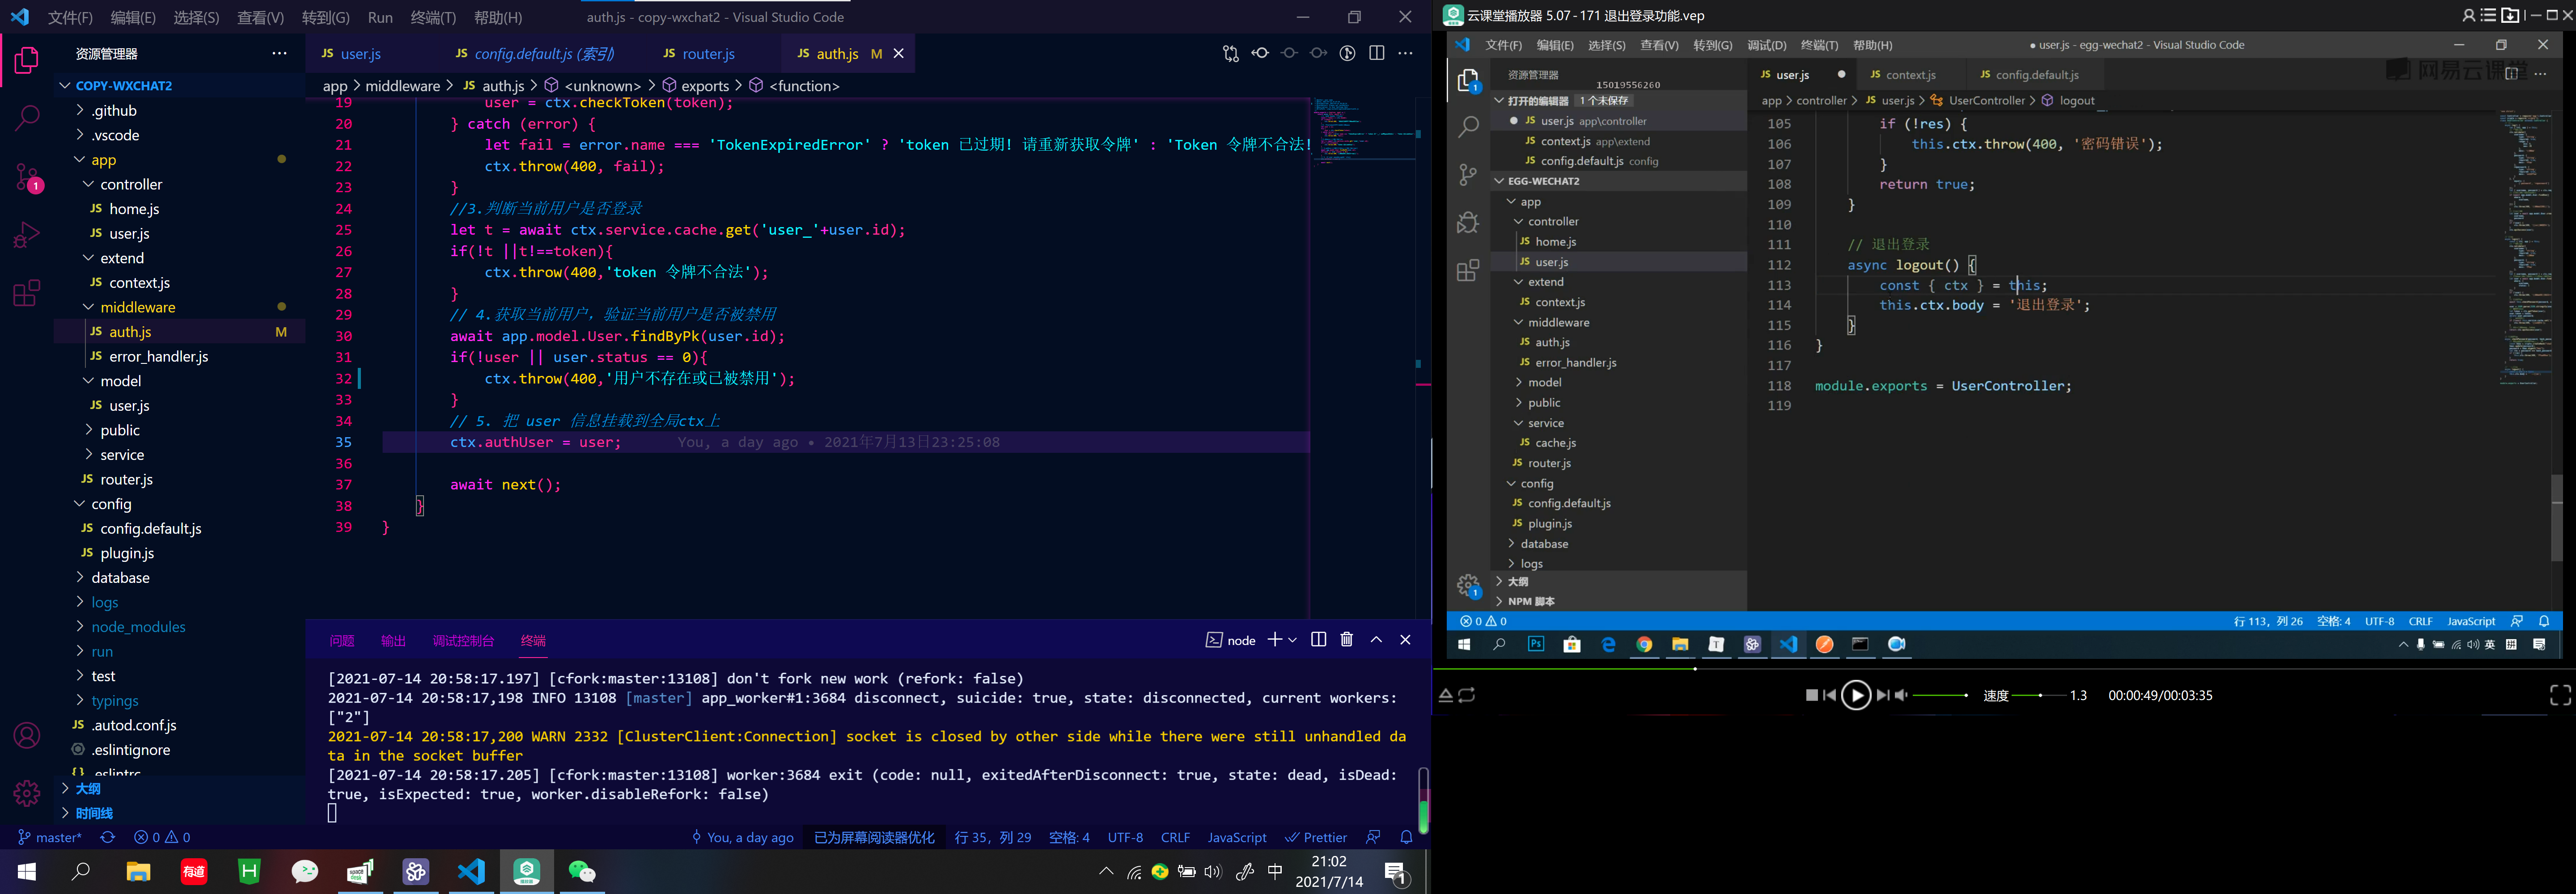Open the new terminal dropdown arrow
Screen dimensions: 2576x894
tap(1293, 640)
